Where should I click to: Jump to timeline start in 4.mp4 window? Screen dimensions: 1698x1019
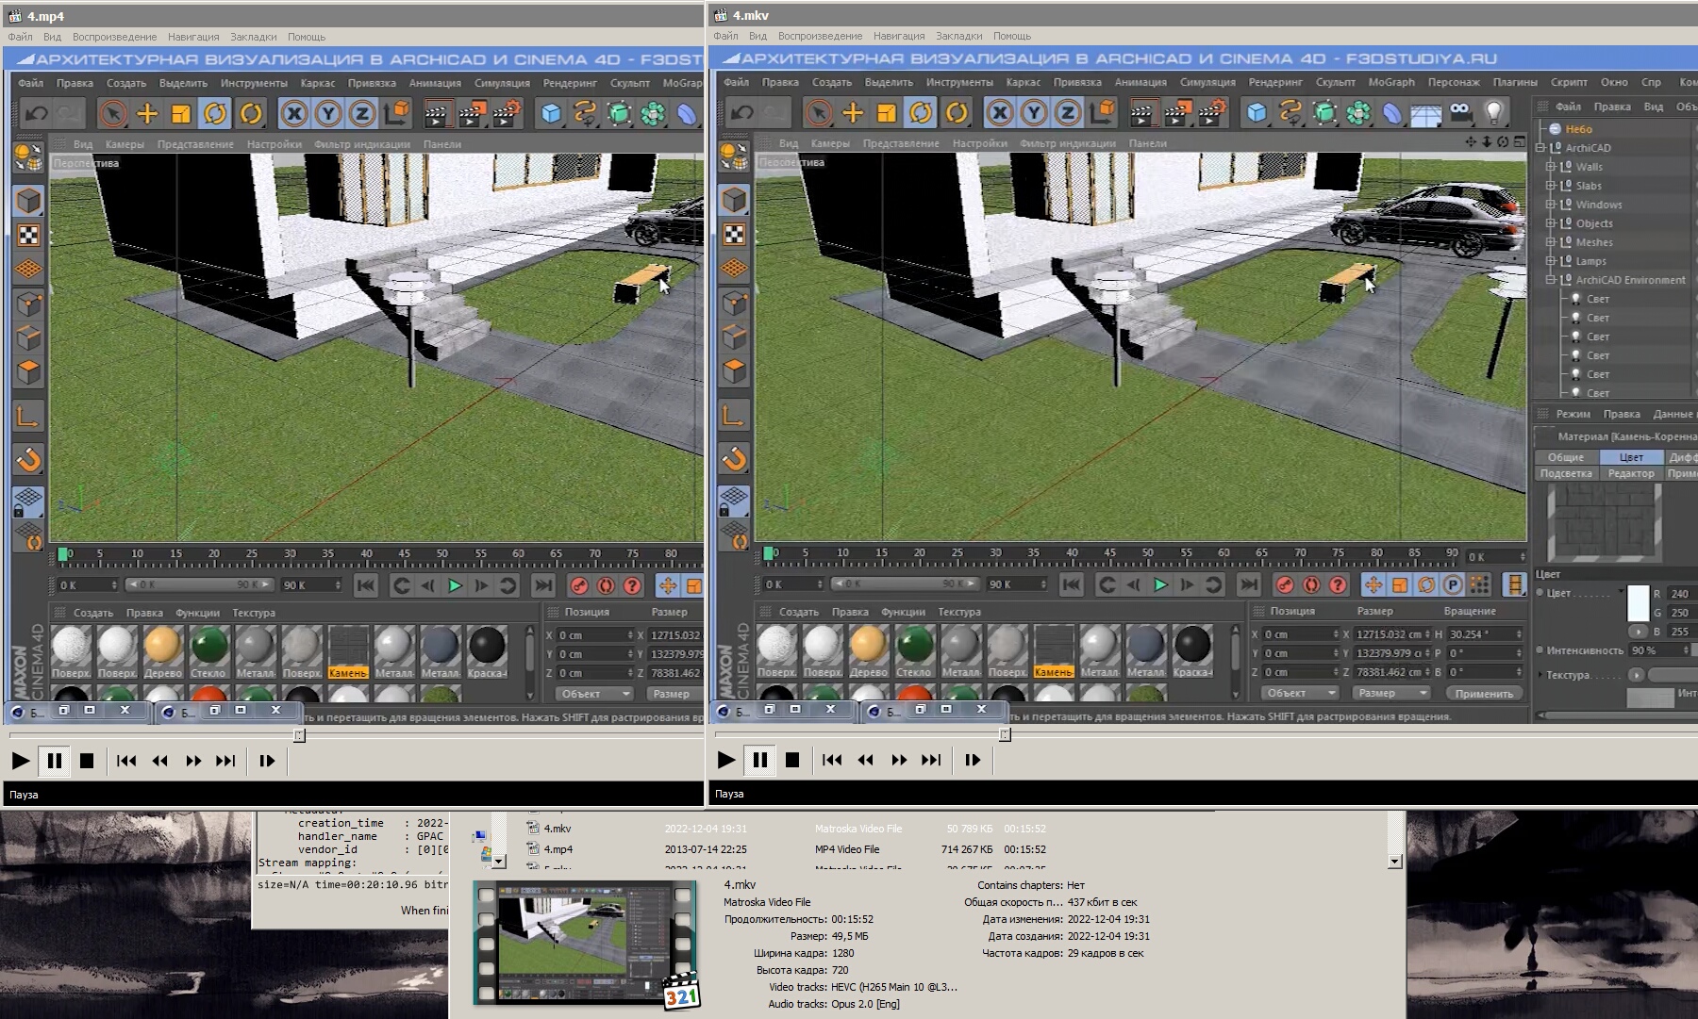(x=365, y=585)
